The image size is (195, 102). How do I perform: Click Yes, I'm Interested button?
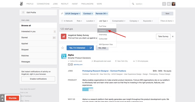(77, 48)
